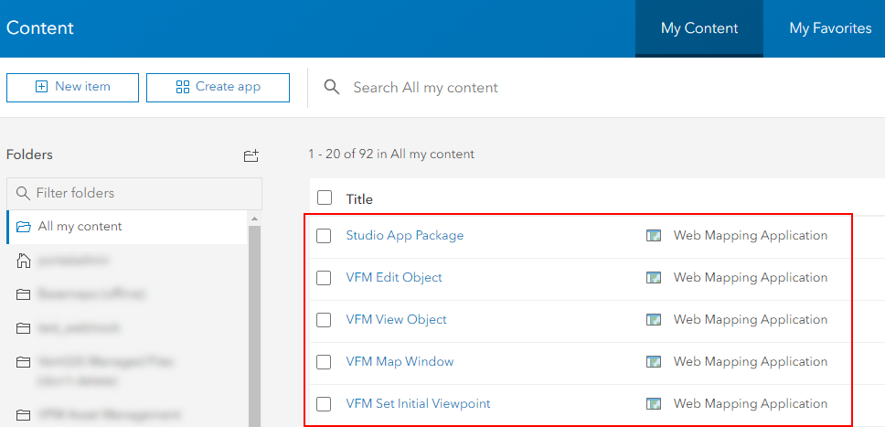Switch to the My Favorites tab
This screenshot has width=885, height=427.
click(829, 28)
